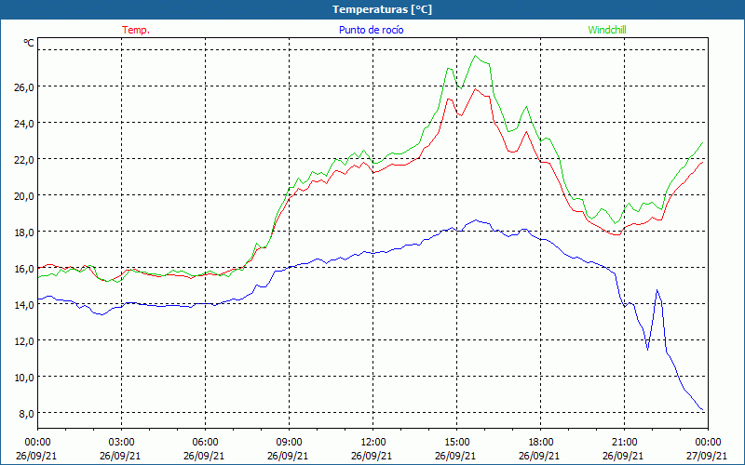Viewport: 745px width, 465px height.
Task: Click the 16,0 y-axis value
Action: coord(26,268)
